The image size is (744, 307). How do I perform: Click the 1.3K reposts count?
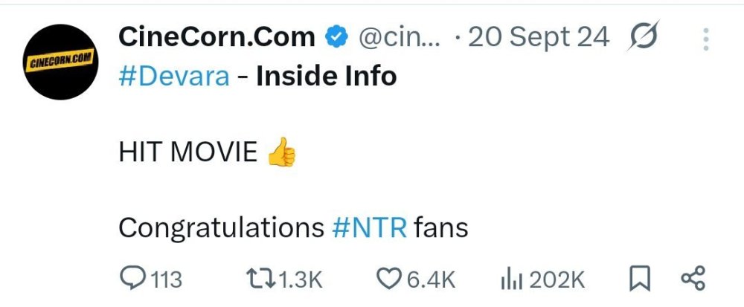click(300, 280)
